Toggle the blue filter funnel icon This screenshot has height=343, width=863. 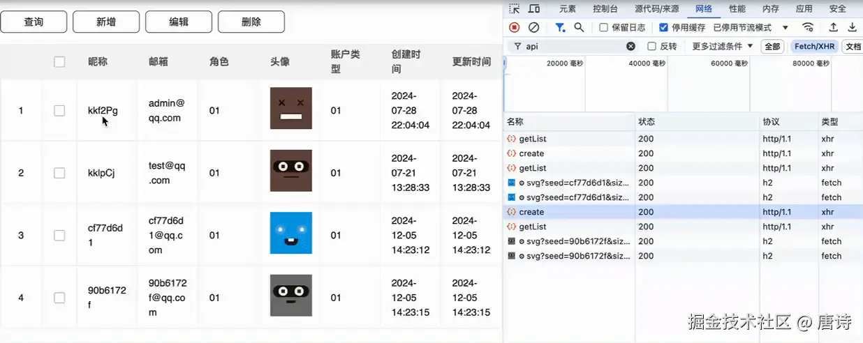(560, 27)
